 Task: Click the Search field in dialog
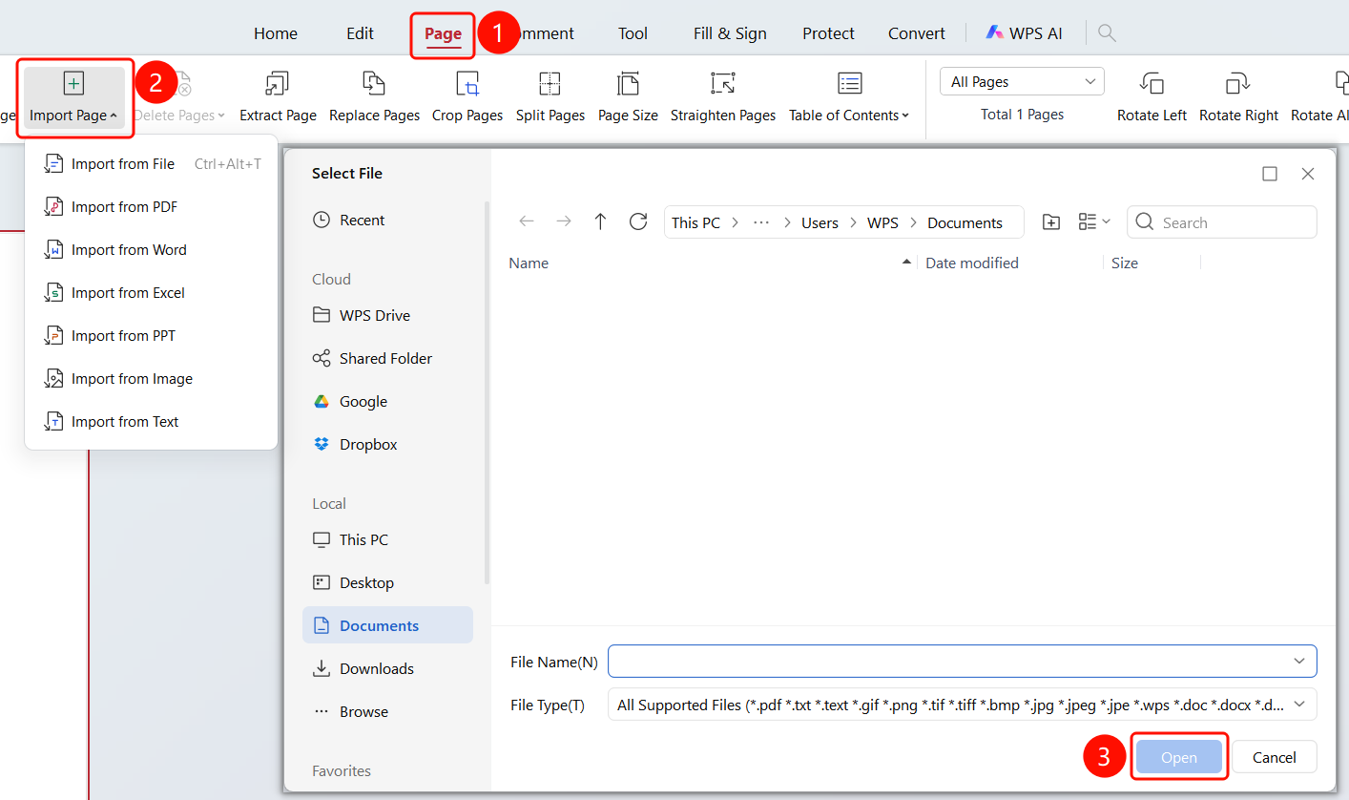pyautogui.click(x=1222, y=222)
